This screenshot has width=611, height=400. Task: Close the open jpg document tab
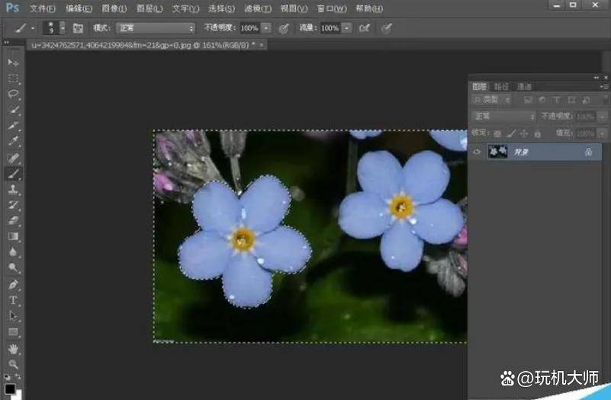262,45
